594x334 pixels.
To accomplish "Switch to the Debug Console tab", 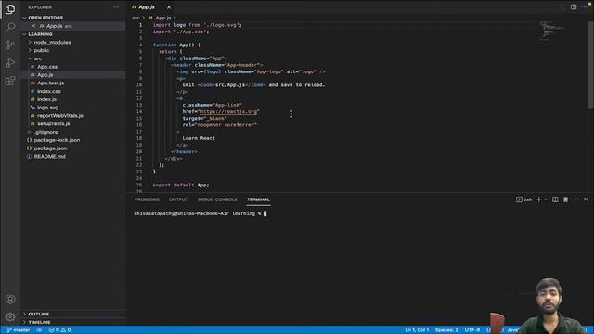I will pos(217,199).
